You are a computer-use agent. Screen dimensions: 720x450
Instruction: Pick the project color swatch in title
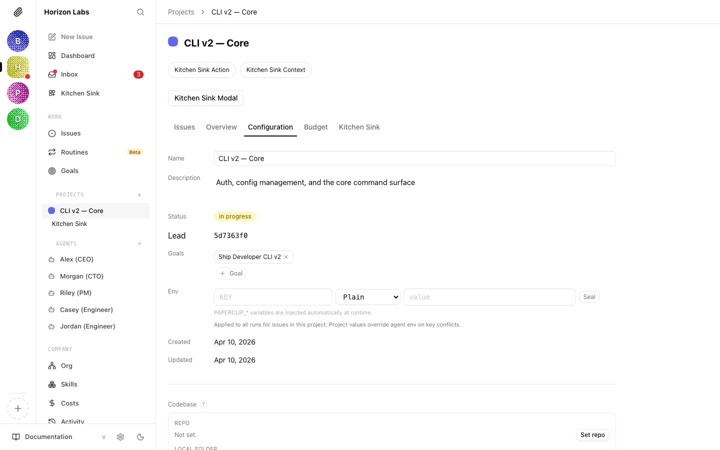173,41
